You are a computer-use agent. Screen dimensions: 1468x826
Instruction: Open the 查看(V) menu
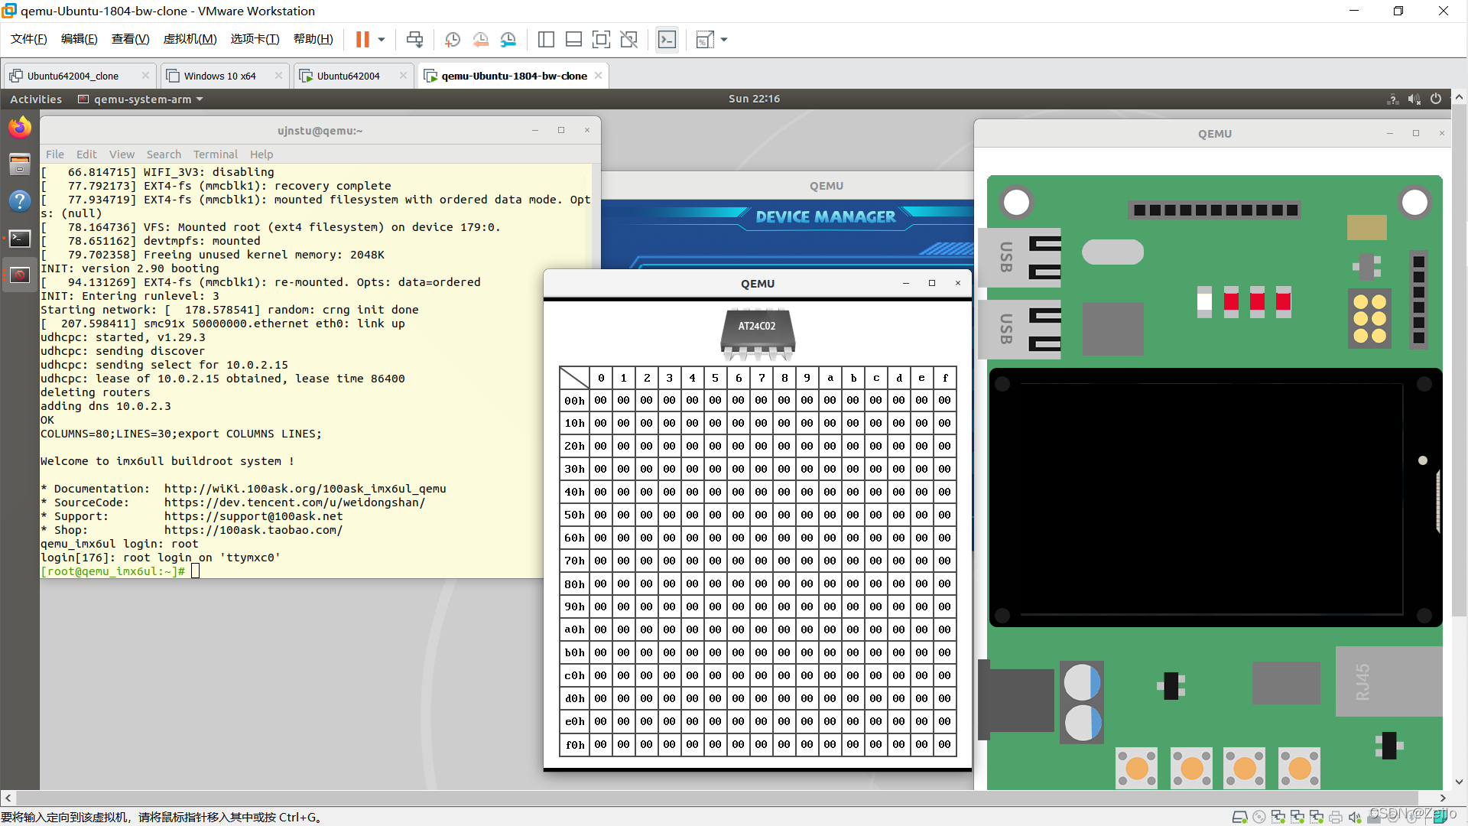(x=131, y=39)
